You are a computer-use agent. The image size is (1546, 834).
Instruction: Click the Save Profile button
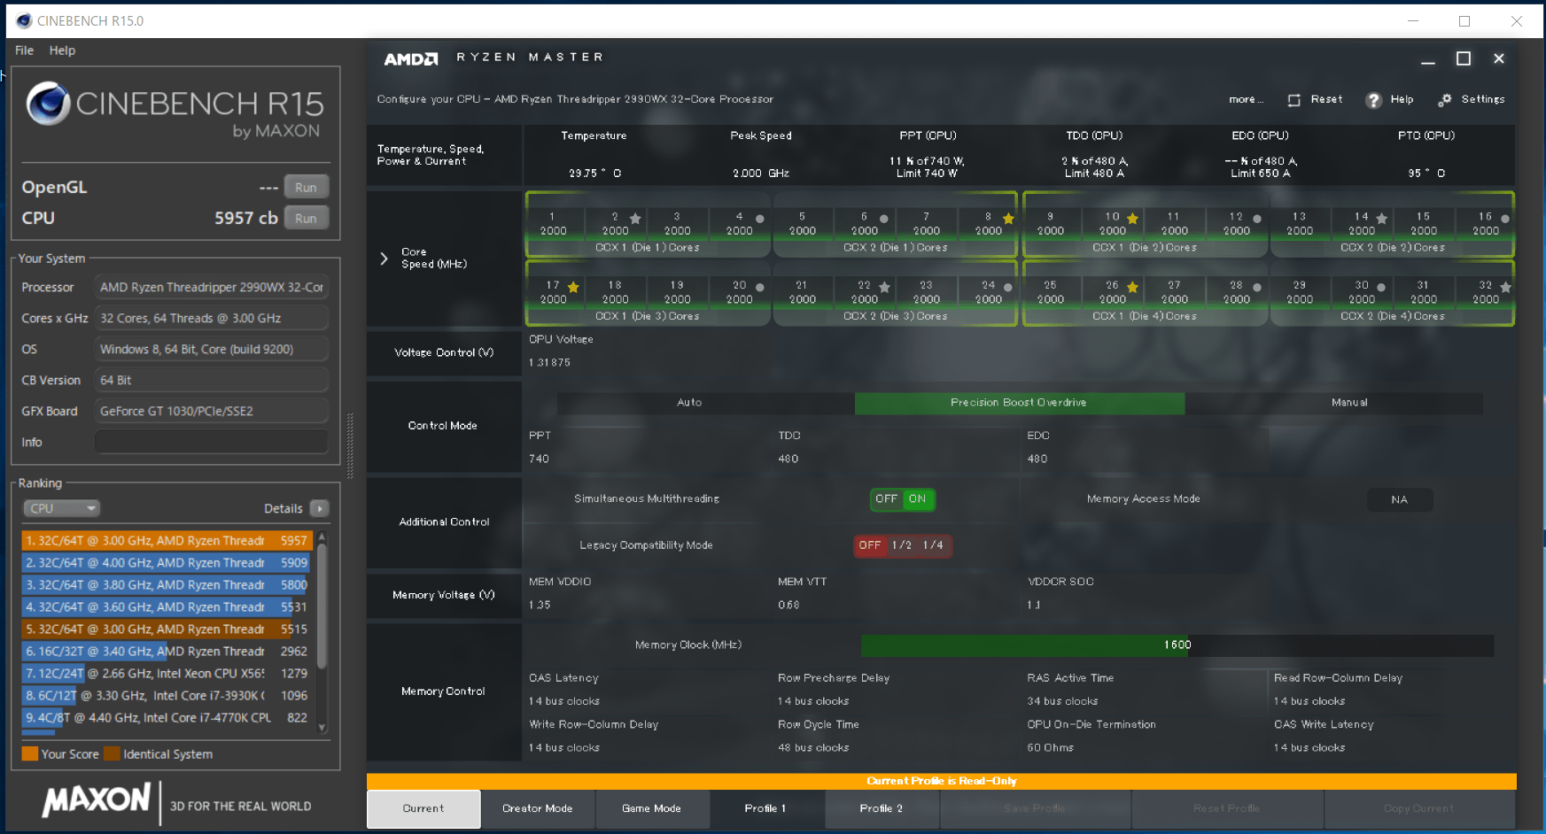[x=1035, y=808]
